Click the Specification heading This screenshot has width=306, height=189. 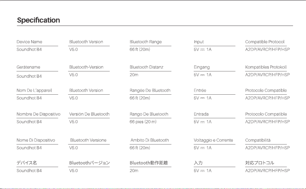[x=39, y=20]
